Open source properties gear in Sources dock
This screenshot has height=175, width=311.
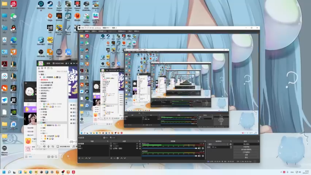tap(118, 158)
